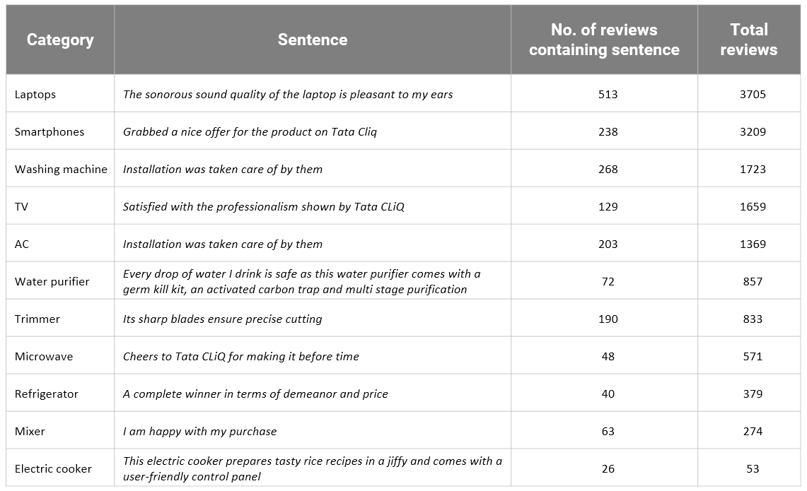Click the 190 review count cell
807x491 pixels.
click(x=608, y=319)
